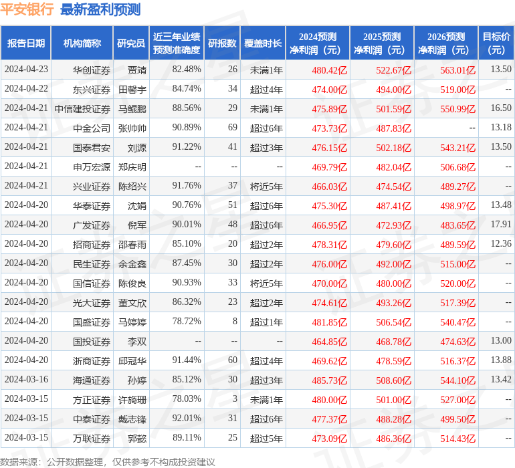
Task: Select the 研究员 column header
Action: pos(131,43)
